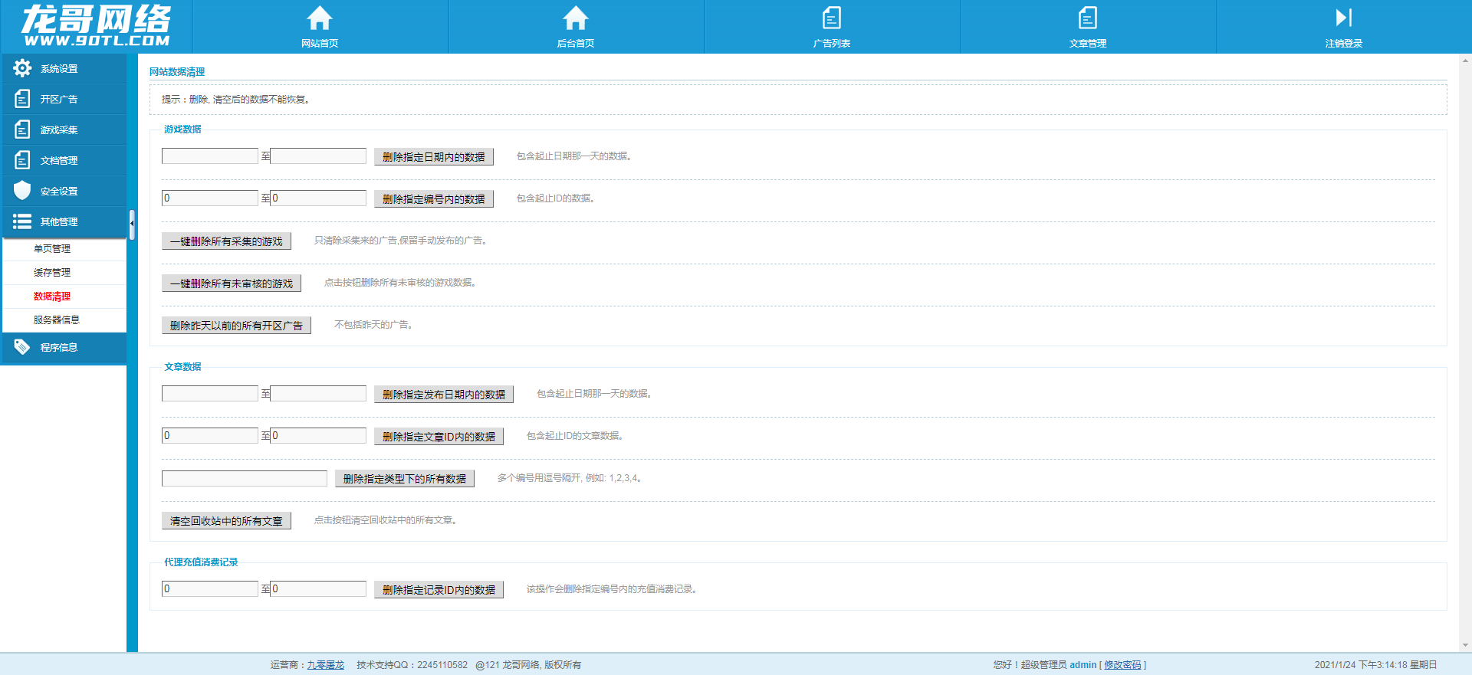Collapse the 其他管理 menu section
This screenshot has height=675, width=1472.
pyautogui.click(x=64, y=221)
